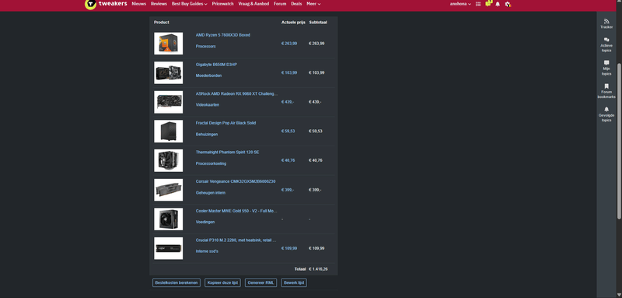622x298 pixels.
Task: Click the Actuele prijs column header
Action: pyautogui.click(x=293, y=23)
